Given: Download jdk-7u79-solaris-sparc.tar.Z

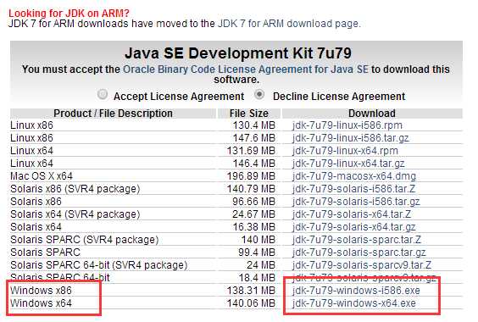Looking at the screenshot, I should pyautogui.click(x=357, y=240).
